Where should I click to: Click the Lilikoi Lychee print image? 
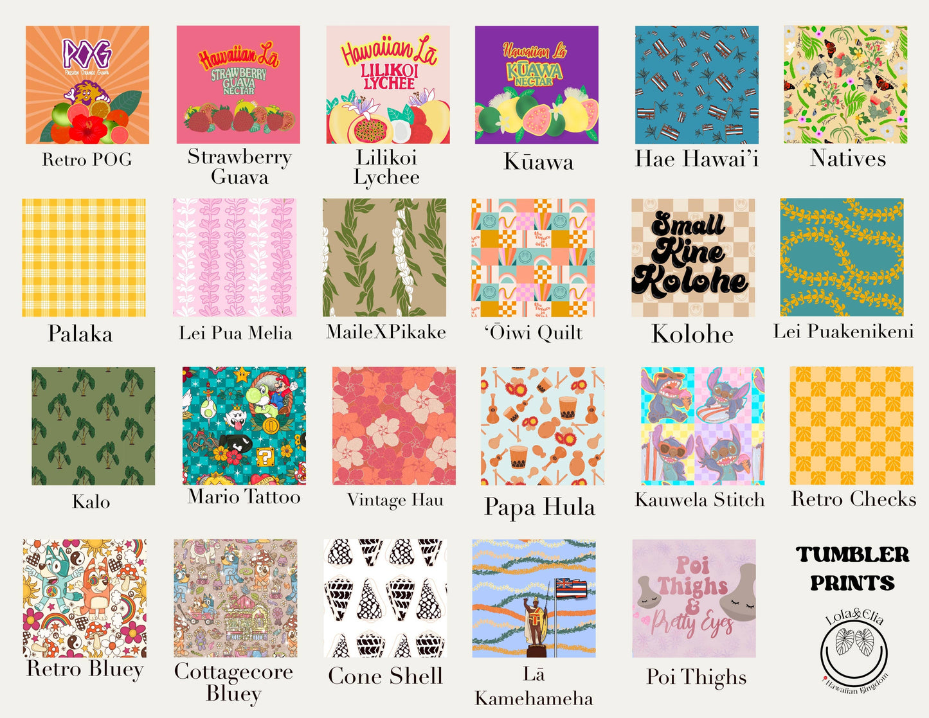point(388,85)
